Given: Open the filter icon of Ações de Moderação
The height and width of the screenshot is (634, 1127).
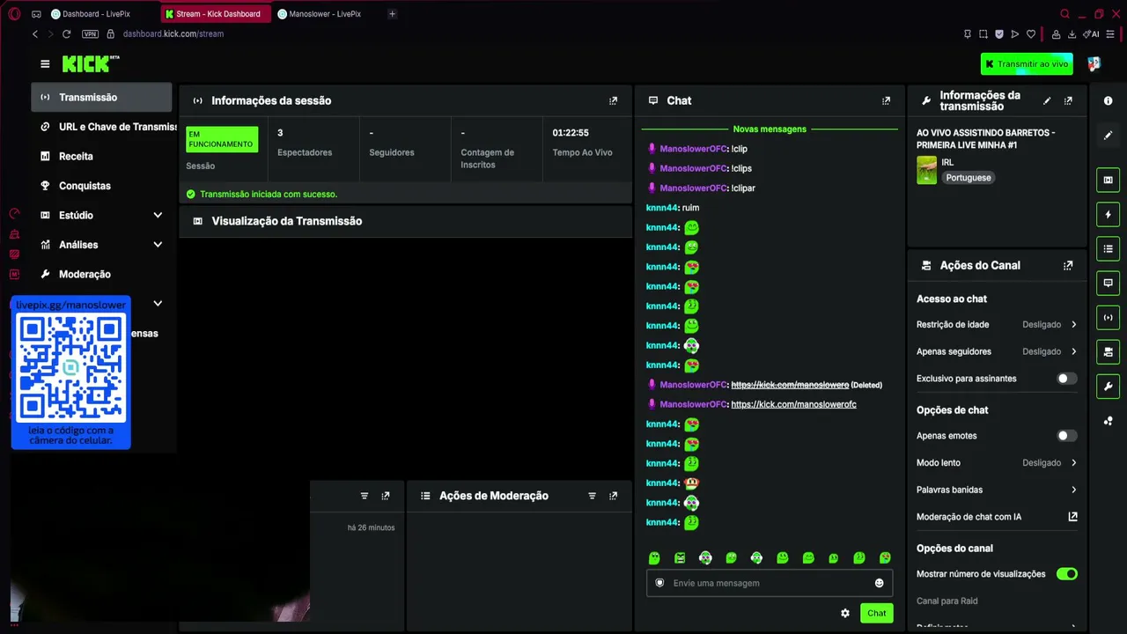Looking at the screenshot, I should pyautogui.click(x=593, y=496).
